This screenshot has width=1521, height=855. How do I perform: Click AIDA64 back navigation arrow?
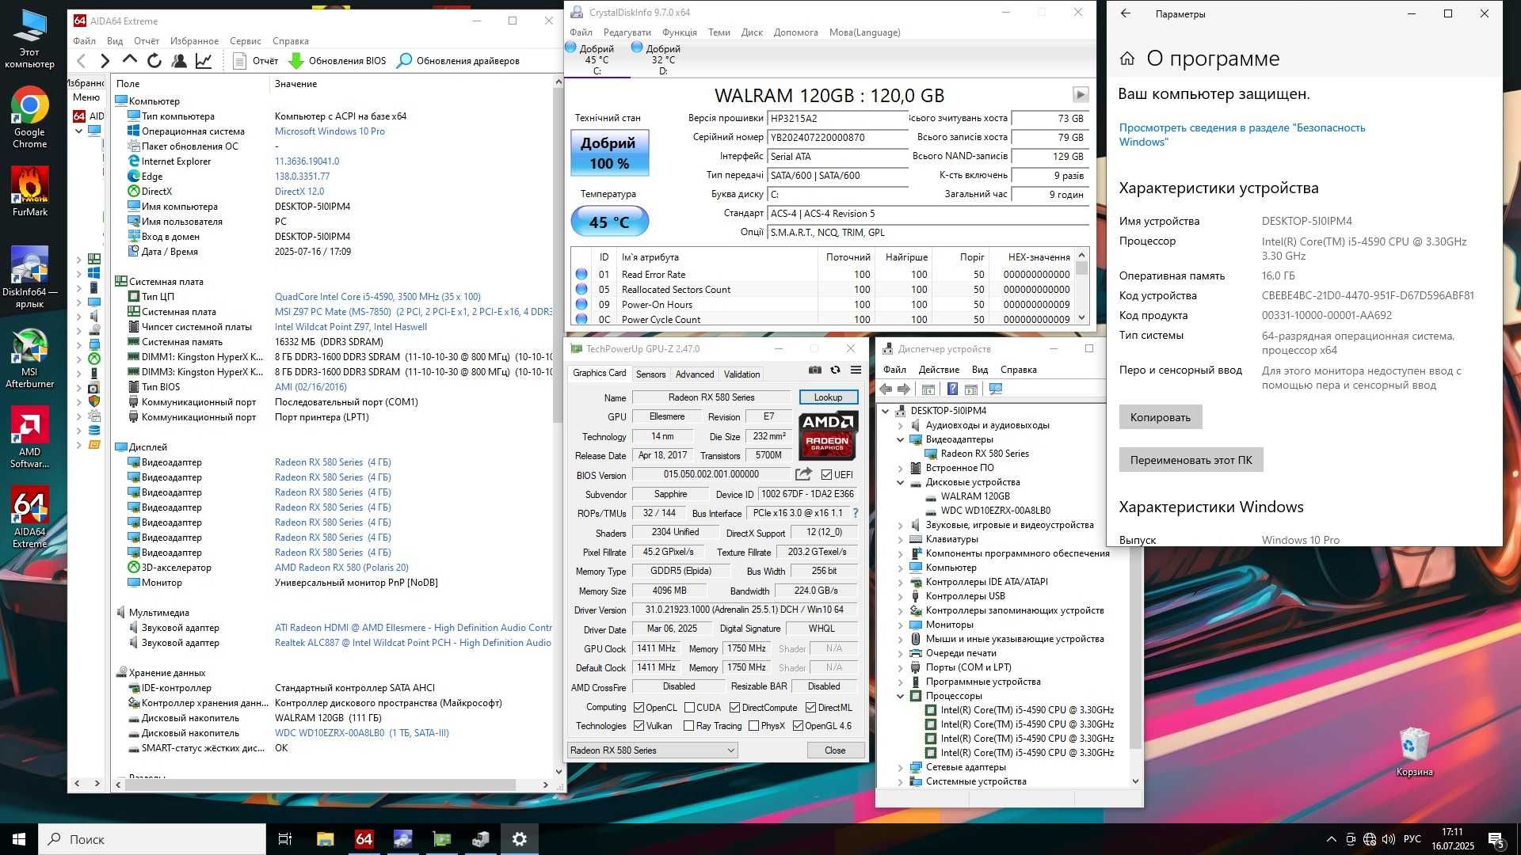click(x=82, y=61)
